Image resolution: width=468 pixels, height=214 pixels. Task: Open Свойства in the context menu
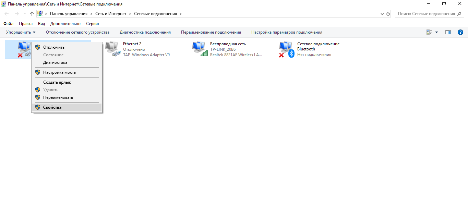(67, 107)
